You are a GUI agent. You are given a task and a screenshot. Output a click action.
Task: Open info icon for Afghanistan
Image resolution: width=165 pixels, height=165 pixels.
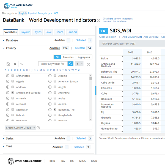point(8,76)
